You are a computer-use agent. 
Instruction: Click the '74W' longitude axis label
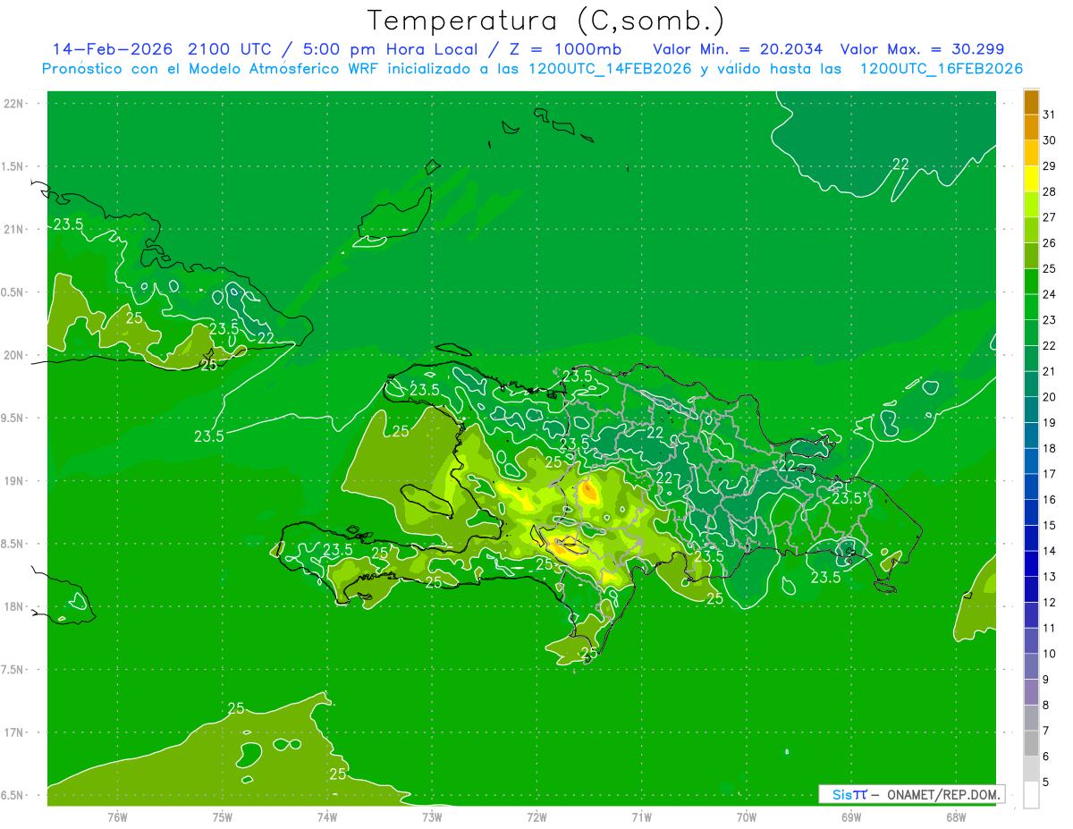click(x=326, y=816)
